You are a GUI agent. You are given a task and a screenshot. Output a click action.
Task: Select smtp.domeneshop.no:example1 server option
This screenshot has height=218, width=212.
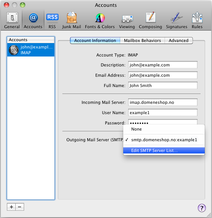tap(164, 140)
